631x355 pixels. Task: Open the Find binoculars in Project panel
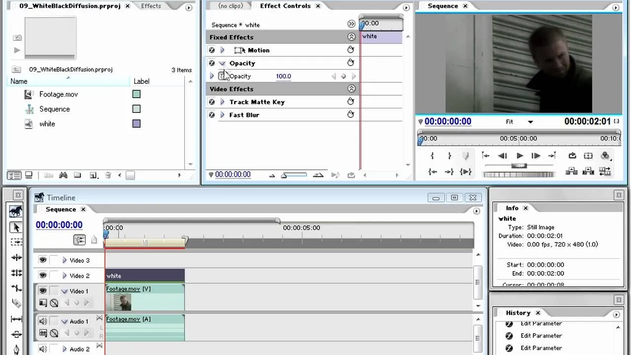pos(63,175)
